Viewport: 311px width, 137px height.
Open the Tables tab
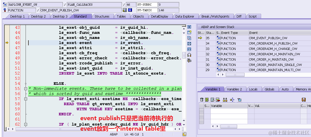point(121,16)
